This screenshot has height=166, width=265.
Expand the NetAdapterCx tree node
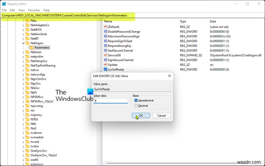pos(23,25)
